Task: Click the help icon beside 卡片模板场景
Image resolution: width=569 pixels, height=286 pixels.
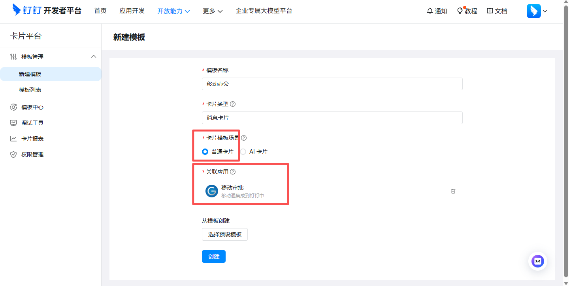Action: [x=244, y=138]
